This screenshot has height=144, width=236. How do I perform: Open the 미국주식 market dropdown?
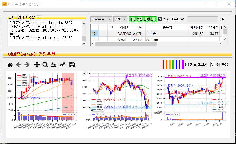[101, 19]
